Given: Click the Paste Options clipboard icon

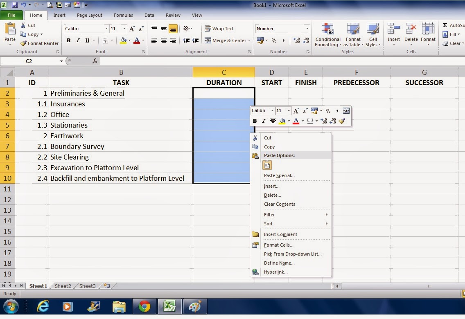Looking at the screenshot, I should (267, 165).
